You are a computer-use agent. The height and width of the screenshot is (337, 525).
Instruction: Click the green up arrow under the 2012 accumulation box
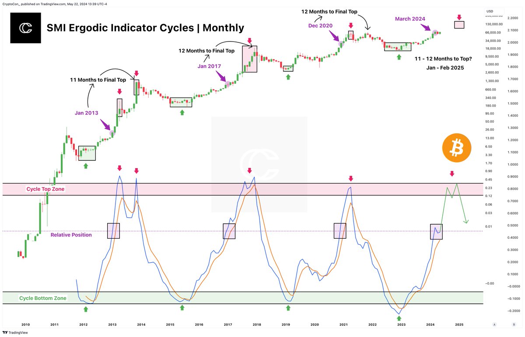86,165
